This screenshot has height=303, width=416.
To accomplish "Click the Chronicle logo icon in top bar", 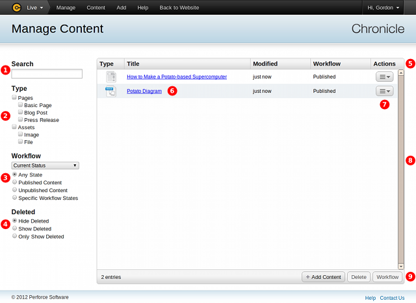I will (17, 8).
